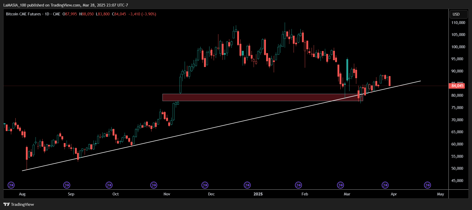Select the red current price label 84,045

[457, 86]
